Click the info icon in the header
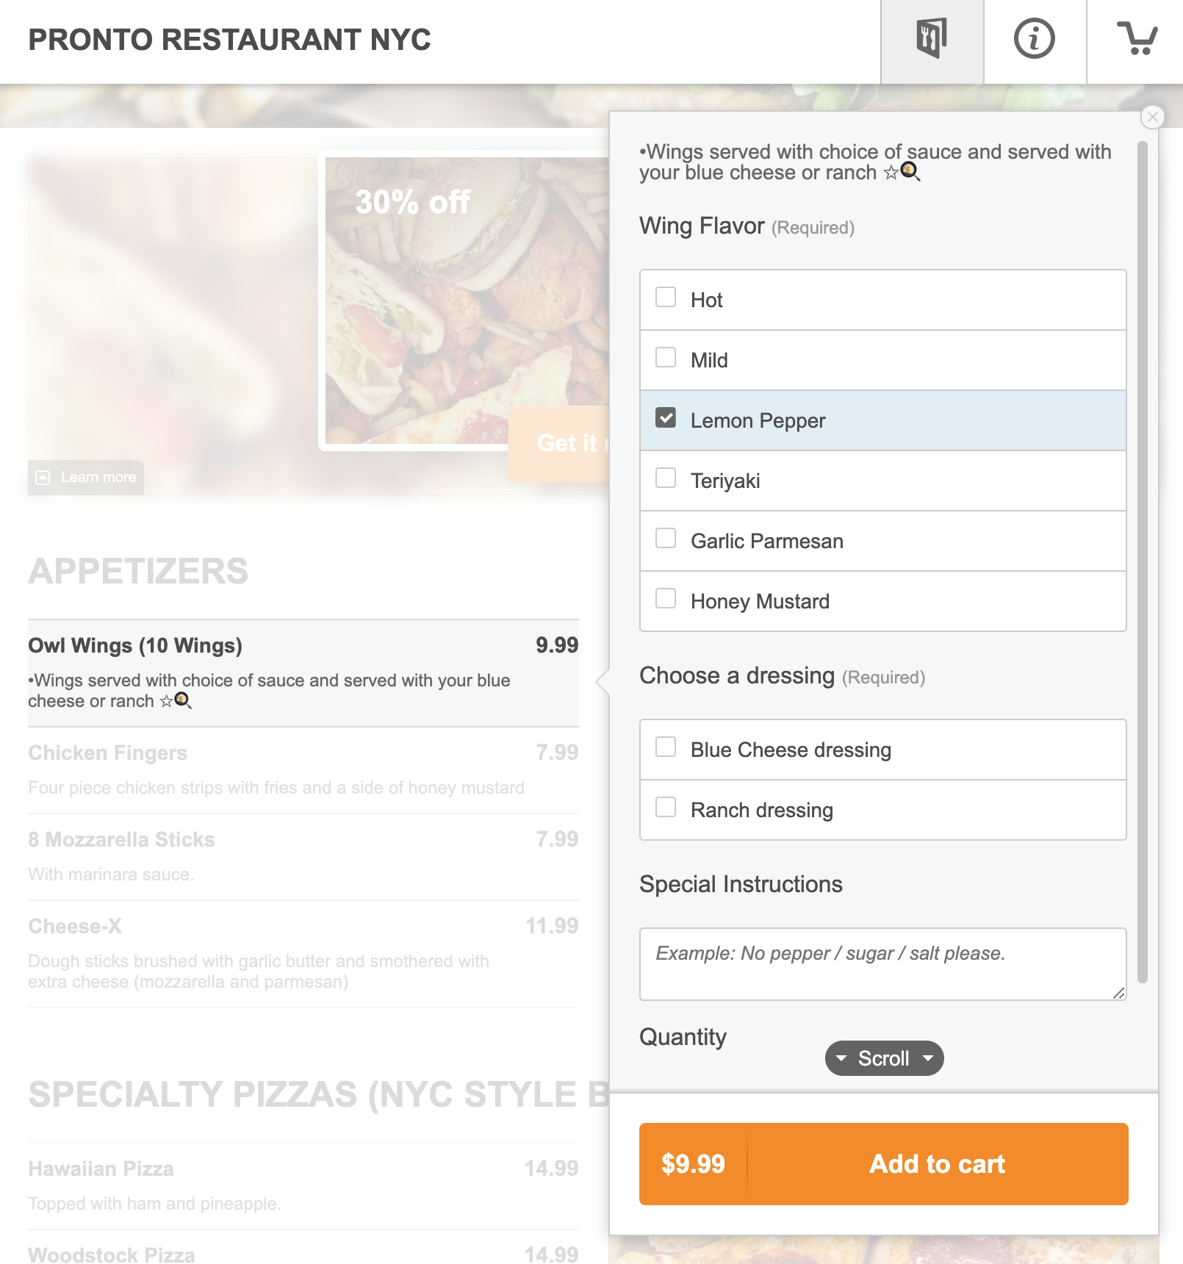 tap(1034, 38)
